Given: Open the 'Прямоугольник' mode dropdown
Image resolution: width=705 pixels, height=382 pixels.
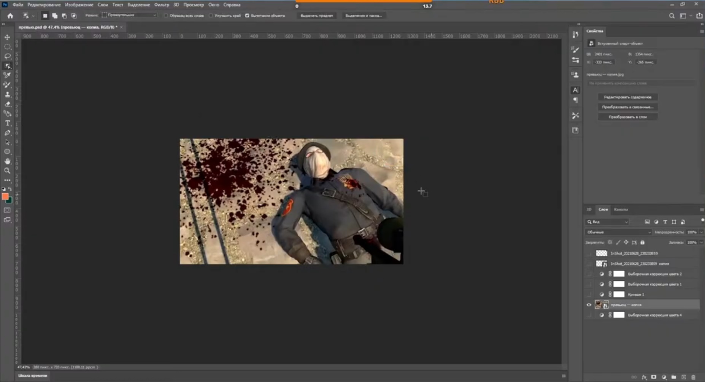Looking at the screenshot, I should [129, 15].
